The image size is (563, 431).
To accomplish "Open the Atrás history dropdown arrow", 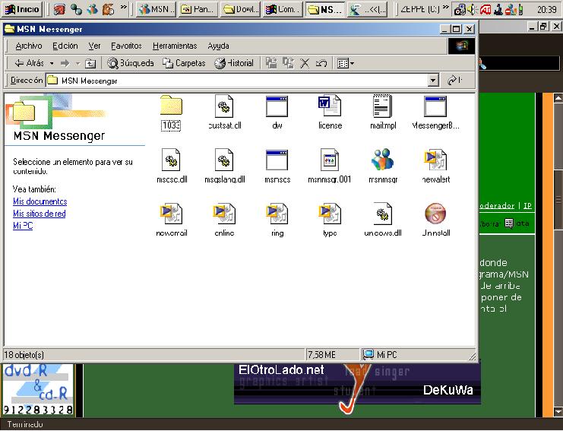I will (x=52, y=64).
